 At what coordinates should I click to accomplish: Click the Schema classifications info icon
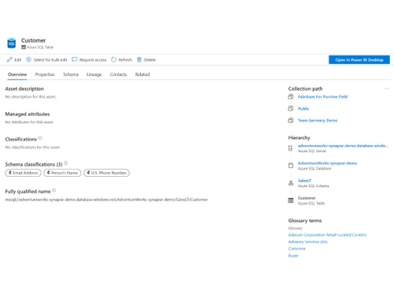click(x=66, y=163)
